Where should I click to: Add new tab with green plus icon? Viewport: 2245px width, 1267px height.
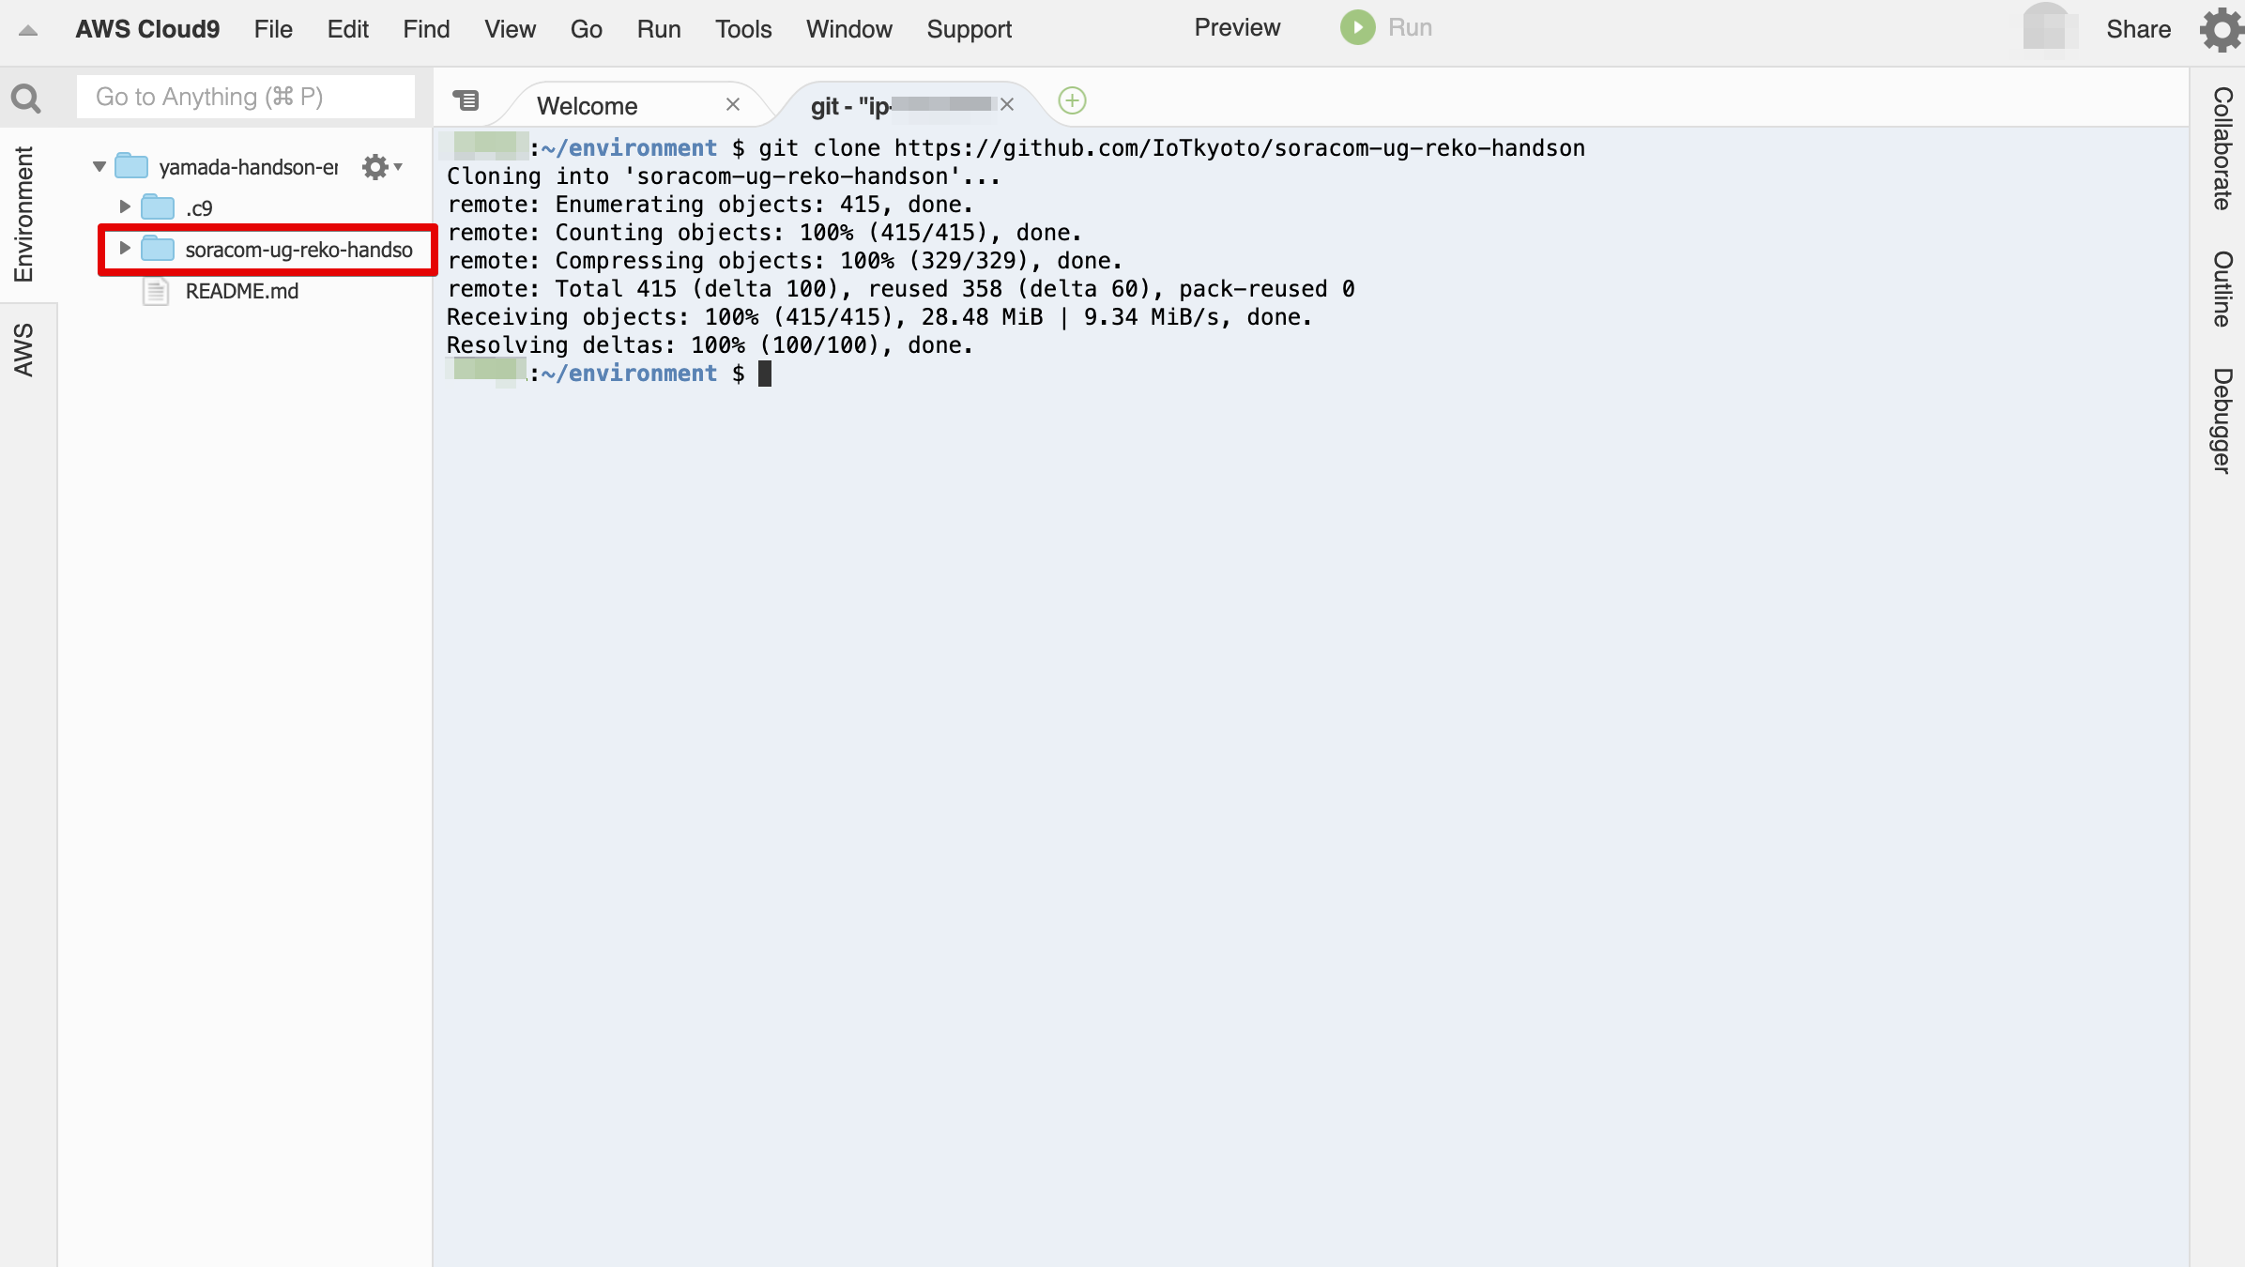click(x=1072, y=100)
